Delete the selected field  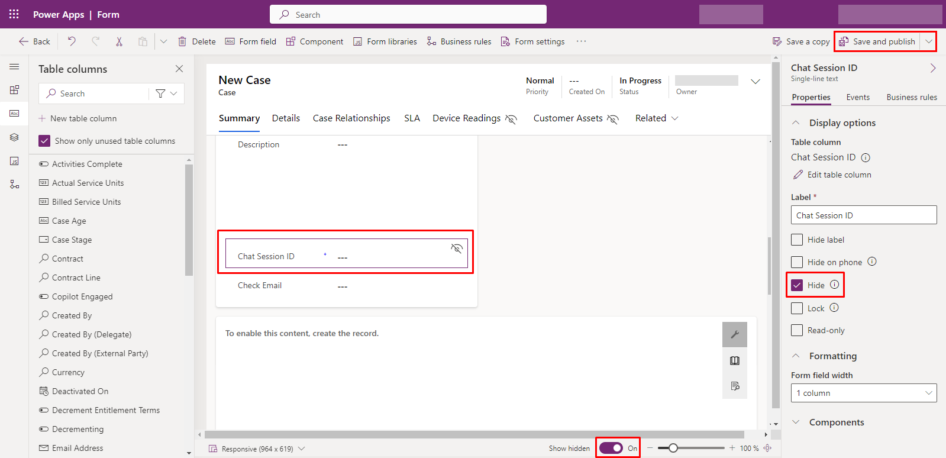tap(197, 41)
